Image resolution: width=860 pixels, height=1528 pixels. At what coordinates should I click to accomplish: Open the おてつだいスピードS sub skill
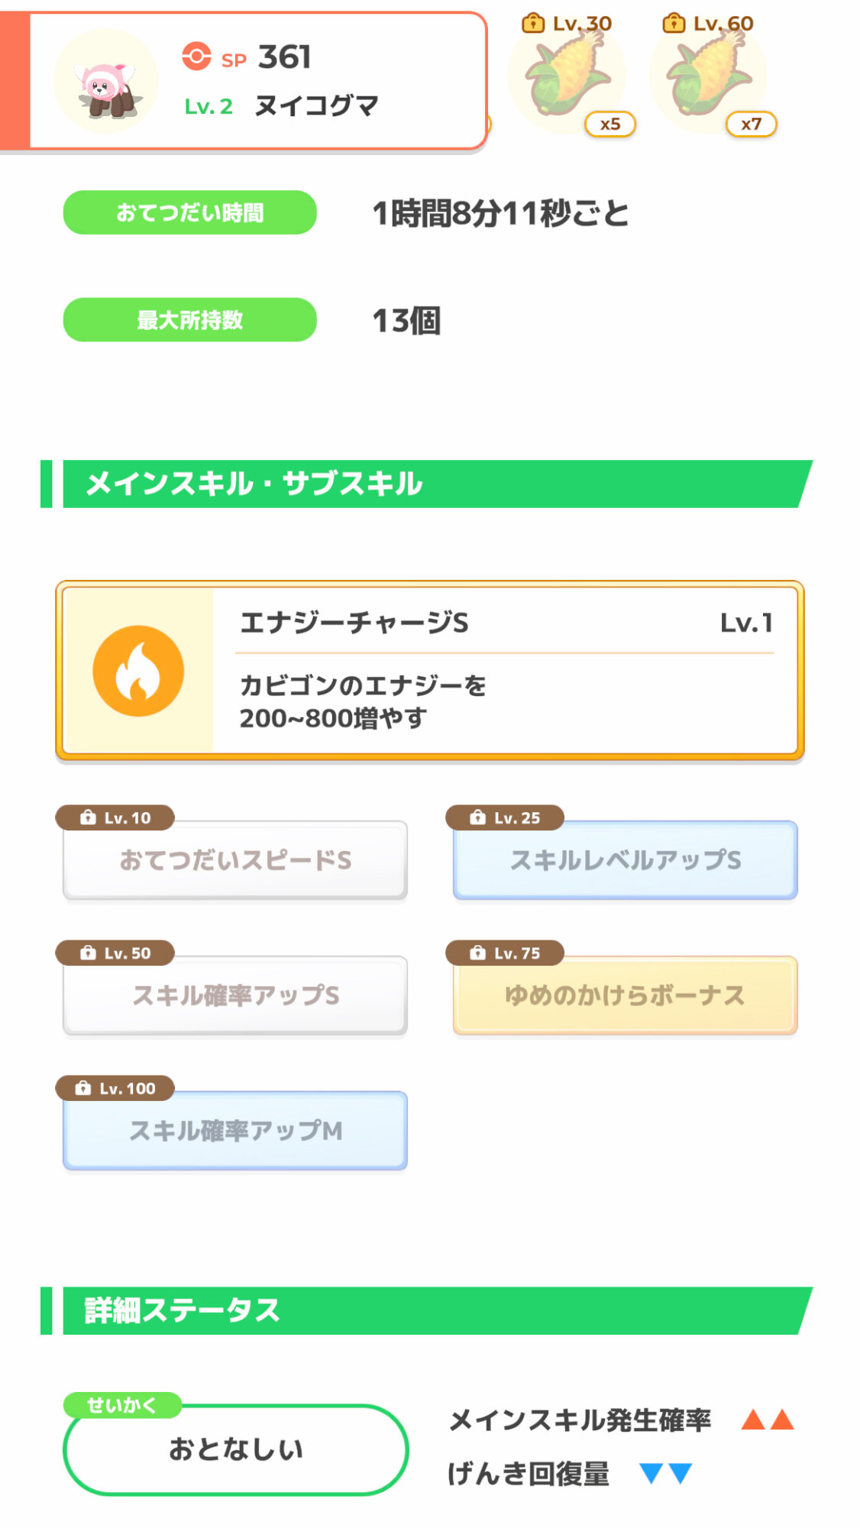click(235, 860)
